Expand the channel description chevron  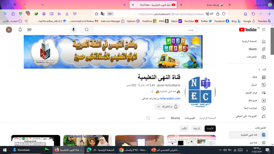coord(152,91)
